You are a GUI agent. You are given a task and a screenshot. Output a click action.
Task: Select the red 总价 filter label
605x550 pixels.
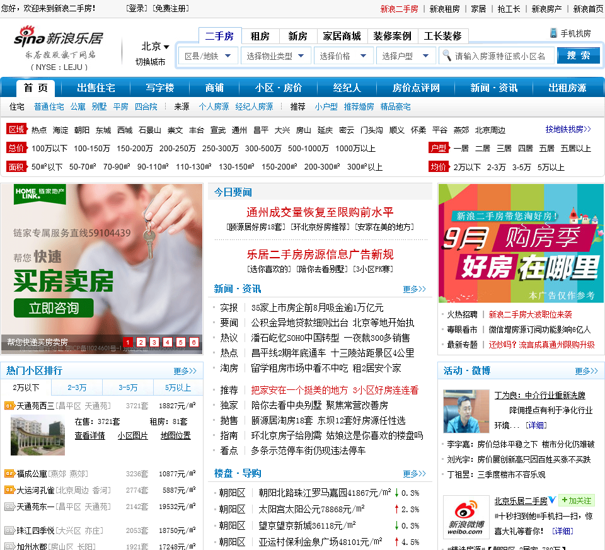(16, 147)
